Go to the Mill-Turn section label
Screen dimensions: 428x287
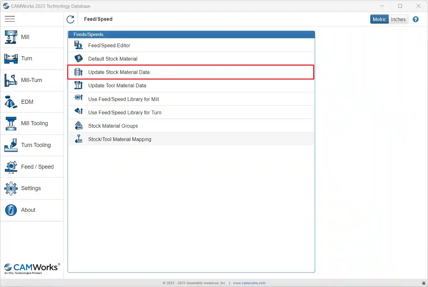[32, 80]
